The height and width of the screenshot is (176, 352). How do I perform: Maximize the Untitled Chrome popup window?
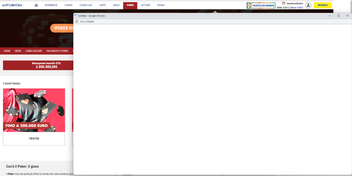click(338, 16)
